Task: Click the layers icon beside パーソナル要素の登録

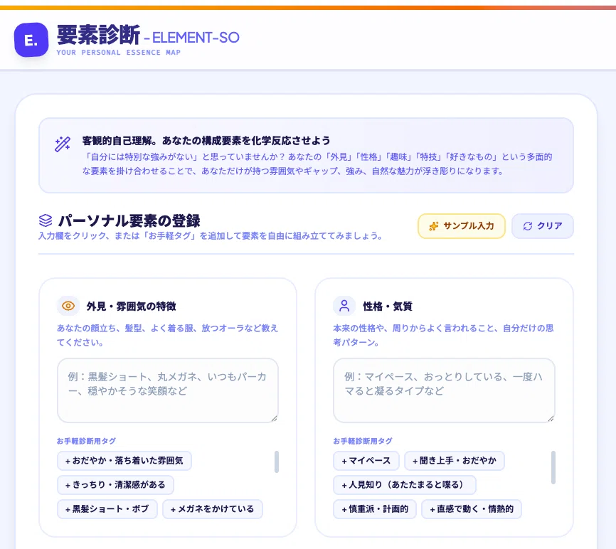Action: click(46, 220)
